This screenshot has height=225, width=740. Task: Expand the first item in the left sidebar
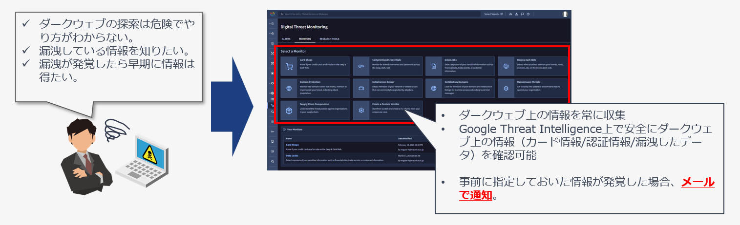[x=272, y=23]
